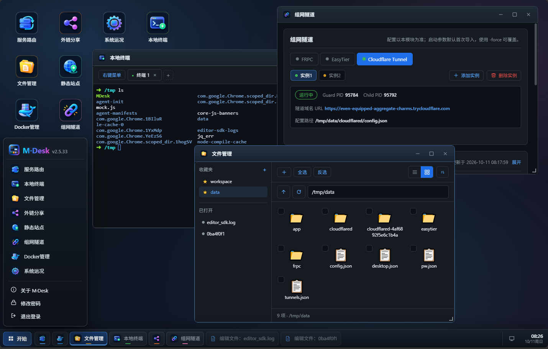Viewport: 548px width, 349px height.
Task: Open the 外链分享 desktop icon
Action: (71, 28)
